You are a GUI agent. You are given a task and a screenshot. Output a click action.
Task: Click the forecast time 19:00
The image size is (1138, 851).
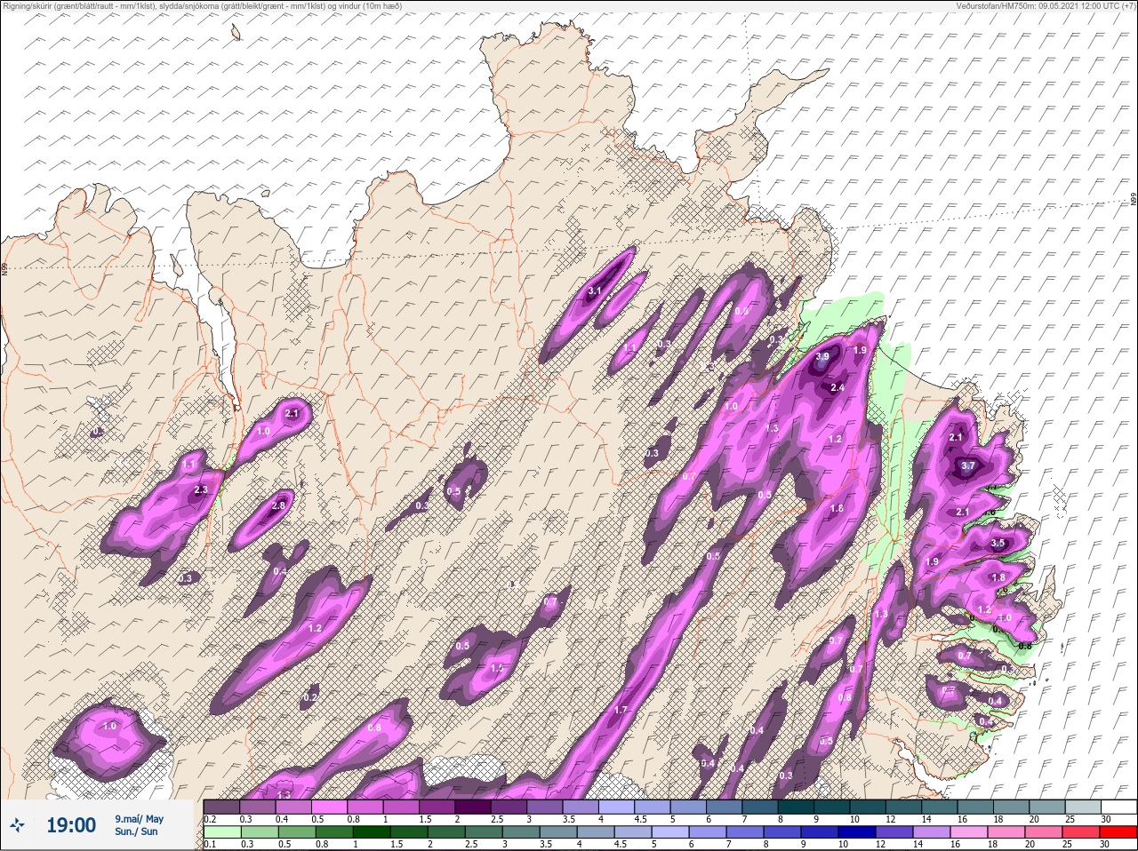[x=71, y=825]
